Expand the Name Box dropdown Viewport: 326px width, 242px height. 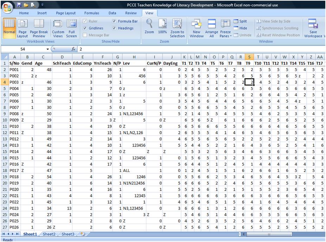[47, 49]
